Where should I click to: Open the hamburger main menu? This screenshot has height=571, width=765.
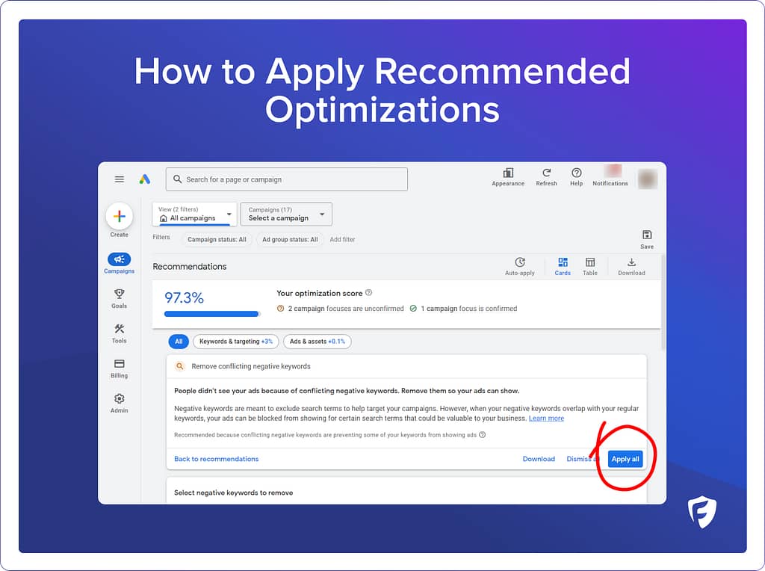120,179
